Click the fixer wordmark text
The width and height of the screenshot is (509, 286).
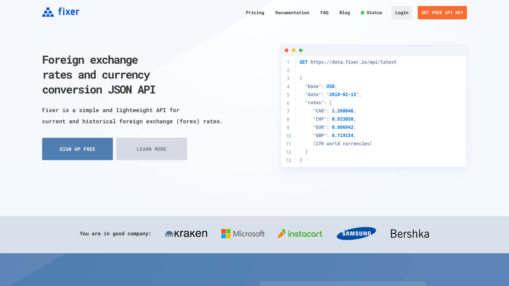[x=69, y=12]
